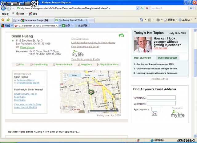Screen dimensions: 197x143
Task: Open View Simin Huang's Profile link
Action: pyautogui.click(x=86, y=59)
